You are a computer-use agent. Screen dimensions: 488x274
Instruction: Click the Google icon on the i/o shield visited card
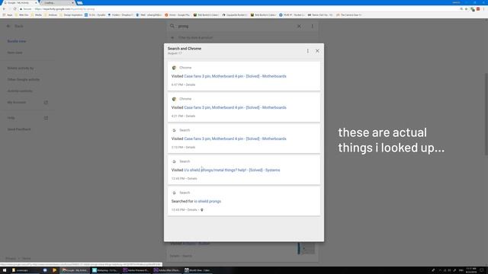(174, 161)
